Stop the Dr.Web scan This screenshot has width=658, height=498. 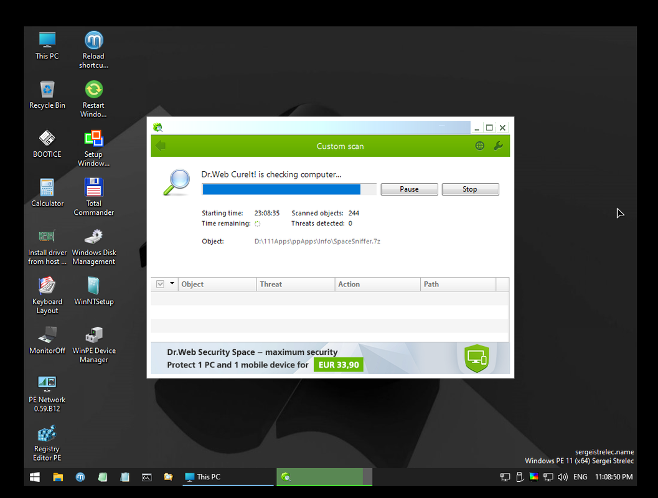pyautogui.click(x=470, y=189)
